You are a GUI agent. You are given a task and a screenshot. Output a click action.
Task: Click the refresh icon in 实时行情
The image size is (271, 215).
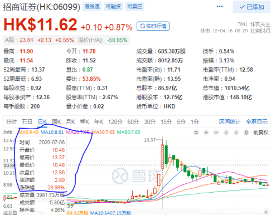142,26
